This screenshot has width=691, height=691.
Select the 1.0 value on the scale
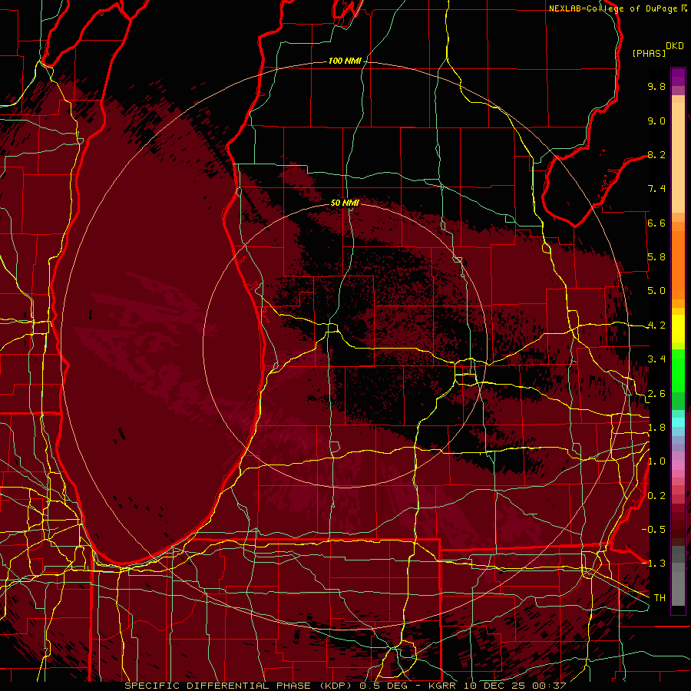coord(656,461)
